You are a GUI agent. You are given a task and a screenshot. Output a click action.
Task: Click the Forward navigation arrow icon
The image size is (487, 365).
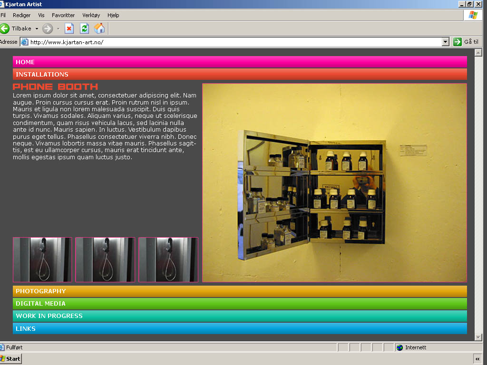48,29
